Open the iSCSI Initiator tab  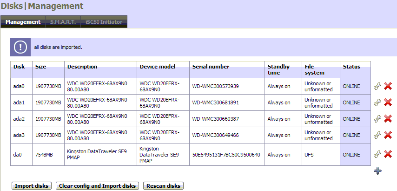coord(104,22)
